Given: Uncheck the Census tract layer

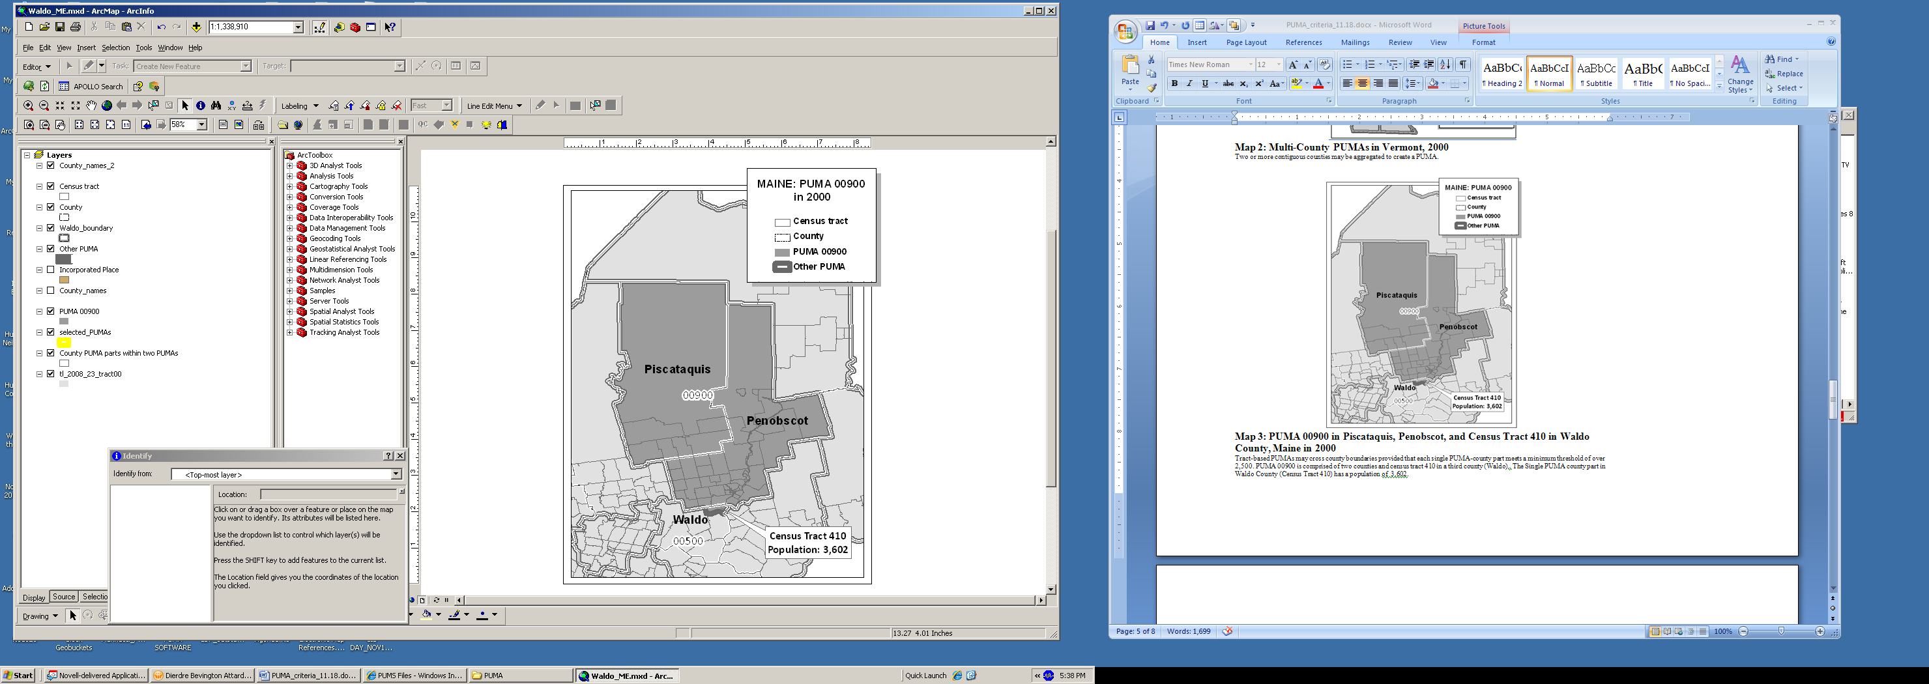Looking at the screenshot, I should (x=51, y=186).
